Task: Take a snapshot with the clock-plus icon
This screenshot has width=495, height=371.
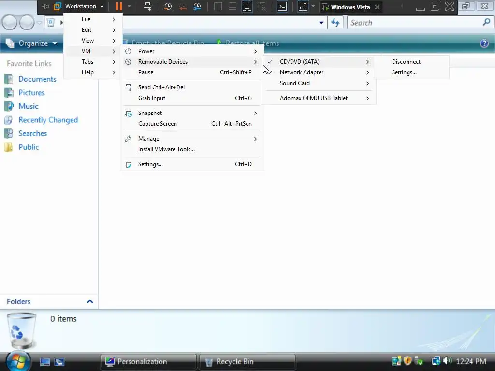Action: pos(168,6)
